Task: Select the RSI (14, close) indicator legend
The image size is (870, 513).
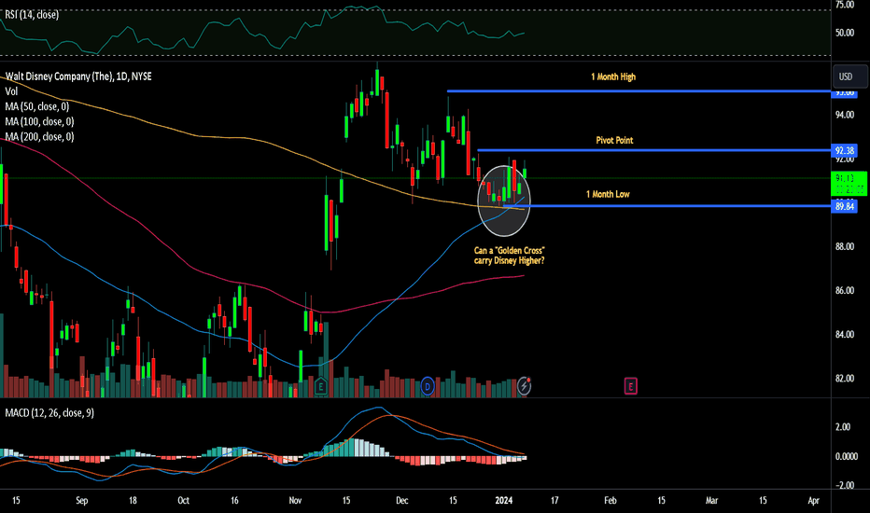Action: click(32, 15)
